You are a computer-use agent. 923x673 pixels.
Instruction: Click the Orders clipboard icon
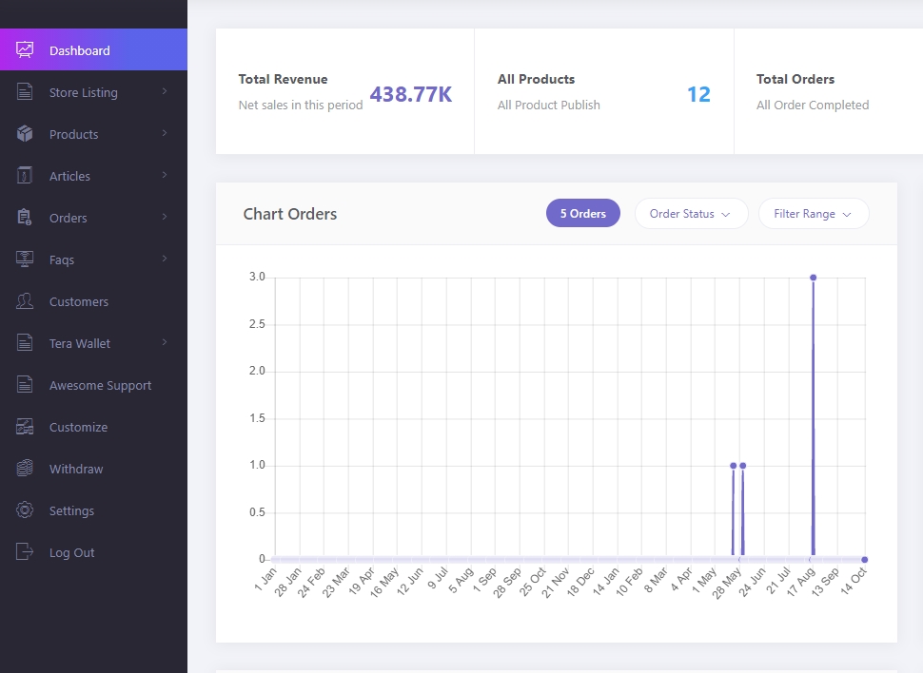[x=25, y=218]
